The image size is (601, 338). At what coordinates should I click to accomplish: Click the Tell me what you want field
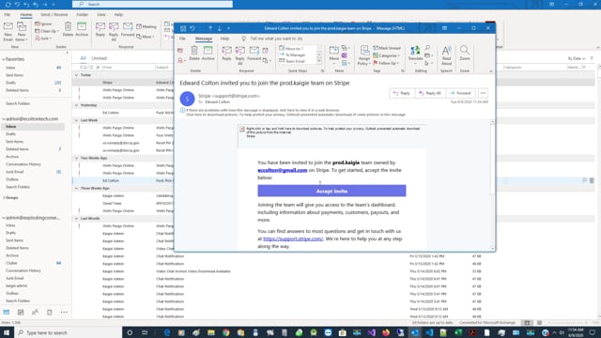point(276,38)
